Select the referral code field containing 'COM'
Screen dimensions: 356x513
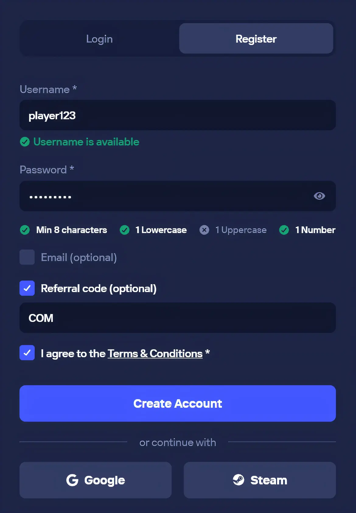pyautogui.click(x=177, y=318)
